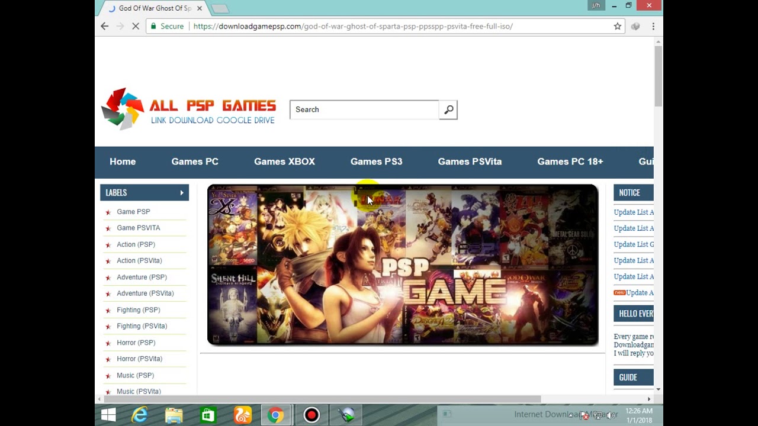Click the browser forward arrow

click(120, 26)
